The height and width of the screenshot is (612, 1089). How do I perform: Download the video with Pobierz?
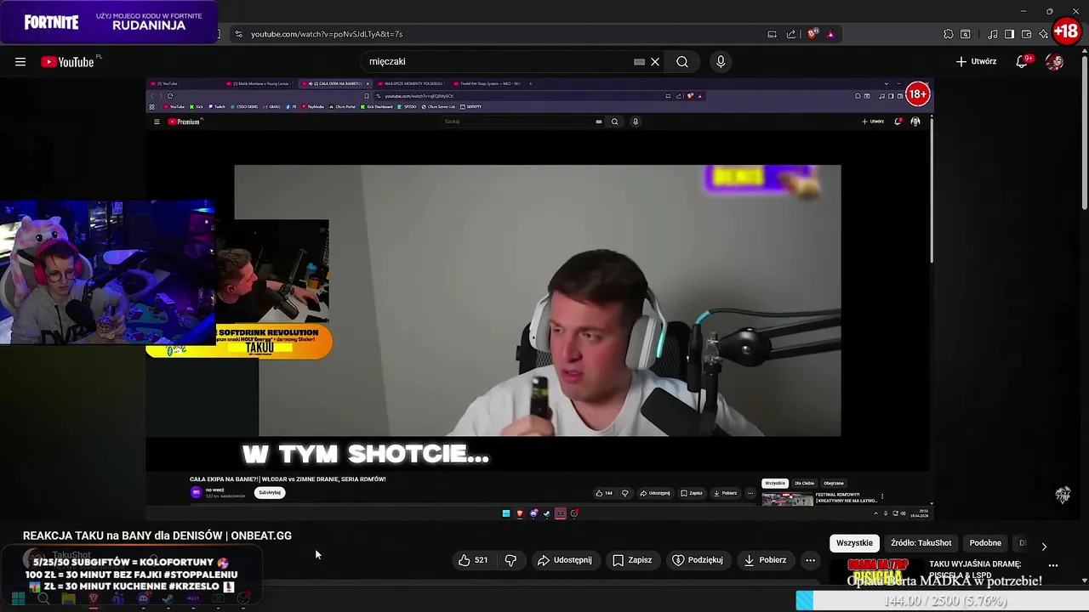tap(764, 560)
